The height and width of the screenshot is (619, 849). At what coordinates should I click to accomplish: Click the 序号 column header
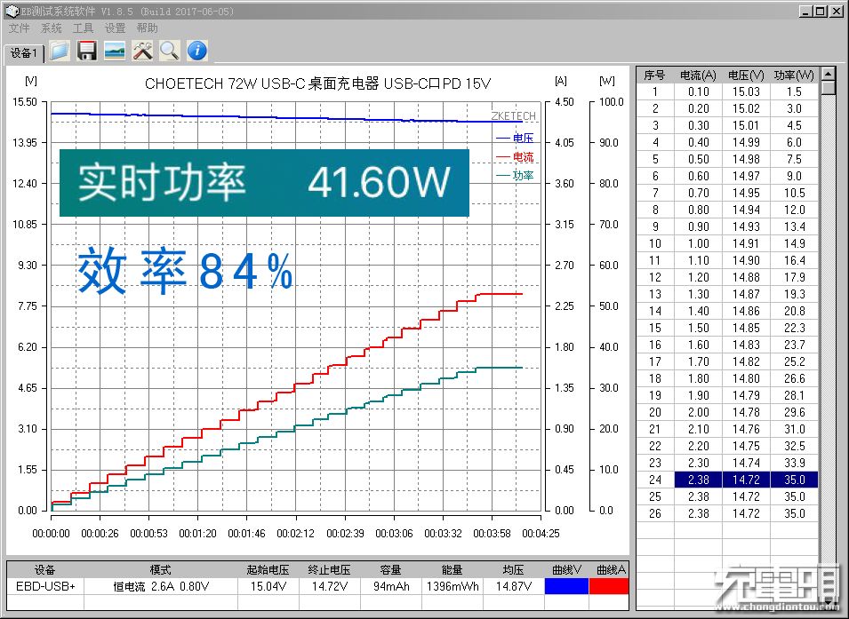[654, 75]
